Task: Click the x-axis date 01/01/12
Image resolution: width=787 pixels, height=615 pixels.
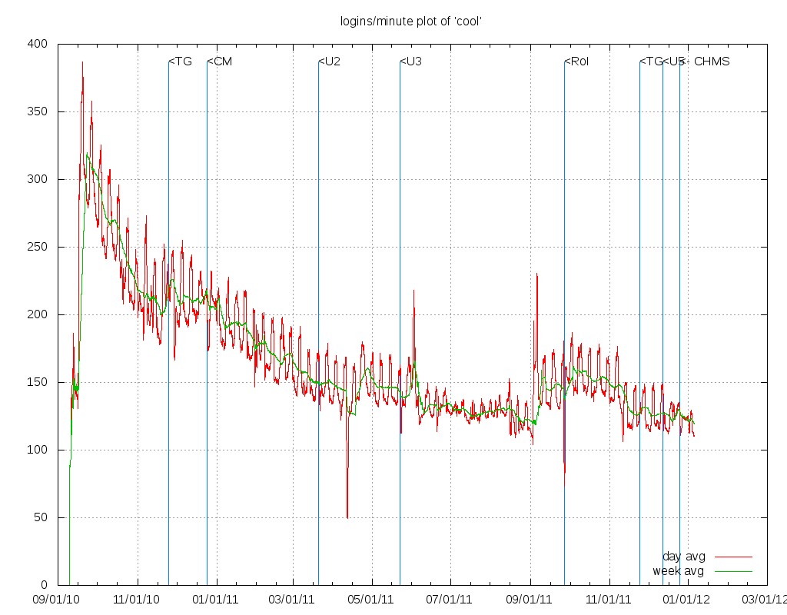Action: 686,600
